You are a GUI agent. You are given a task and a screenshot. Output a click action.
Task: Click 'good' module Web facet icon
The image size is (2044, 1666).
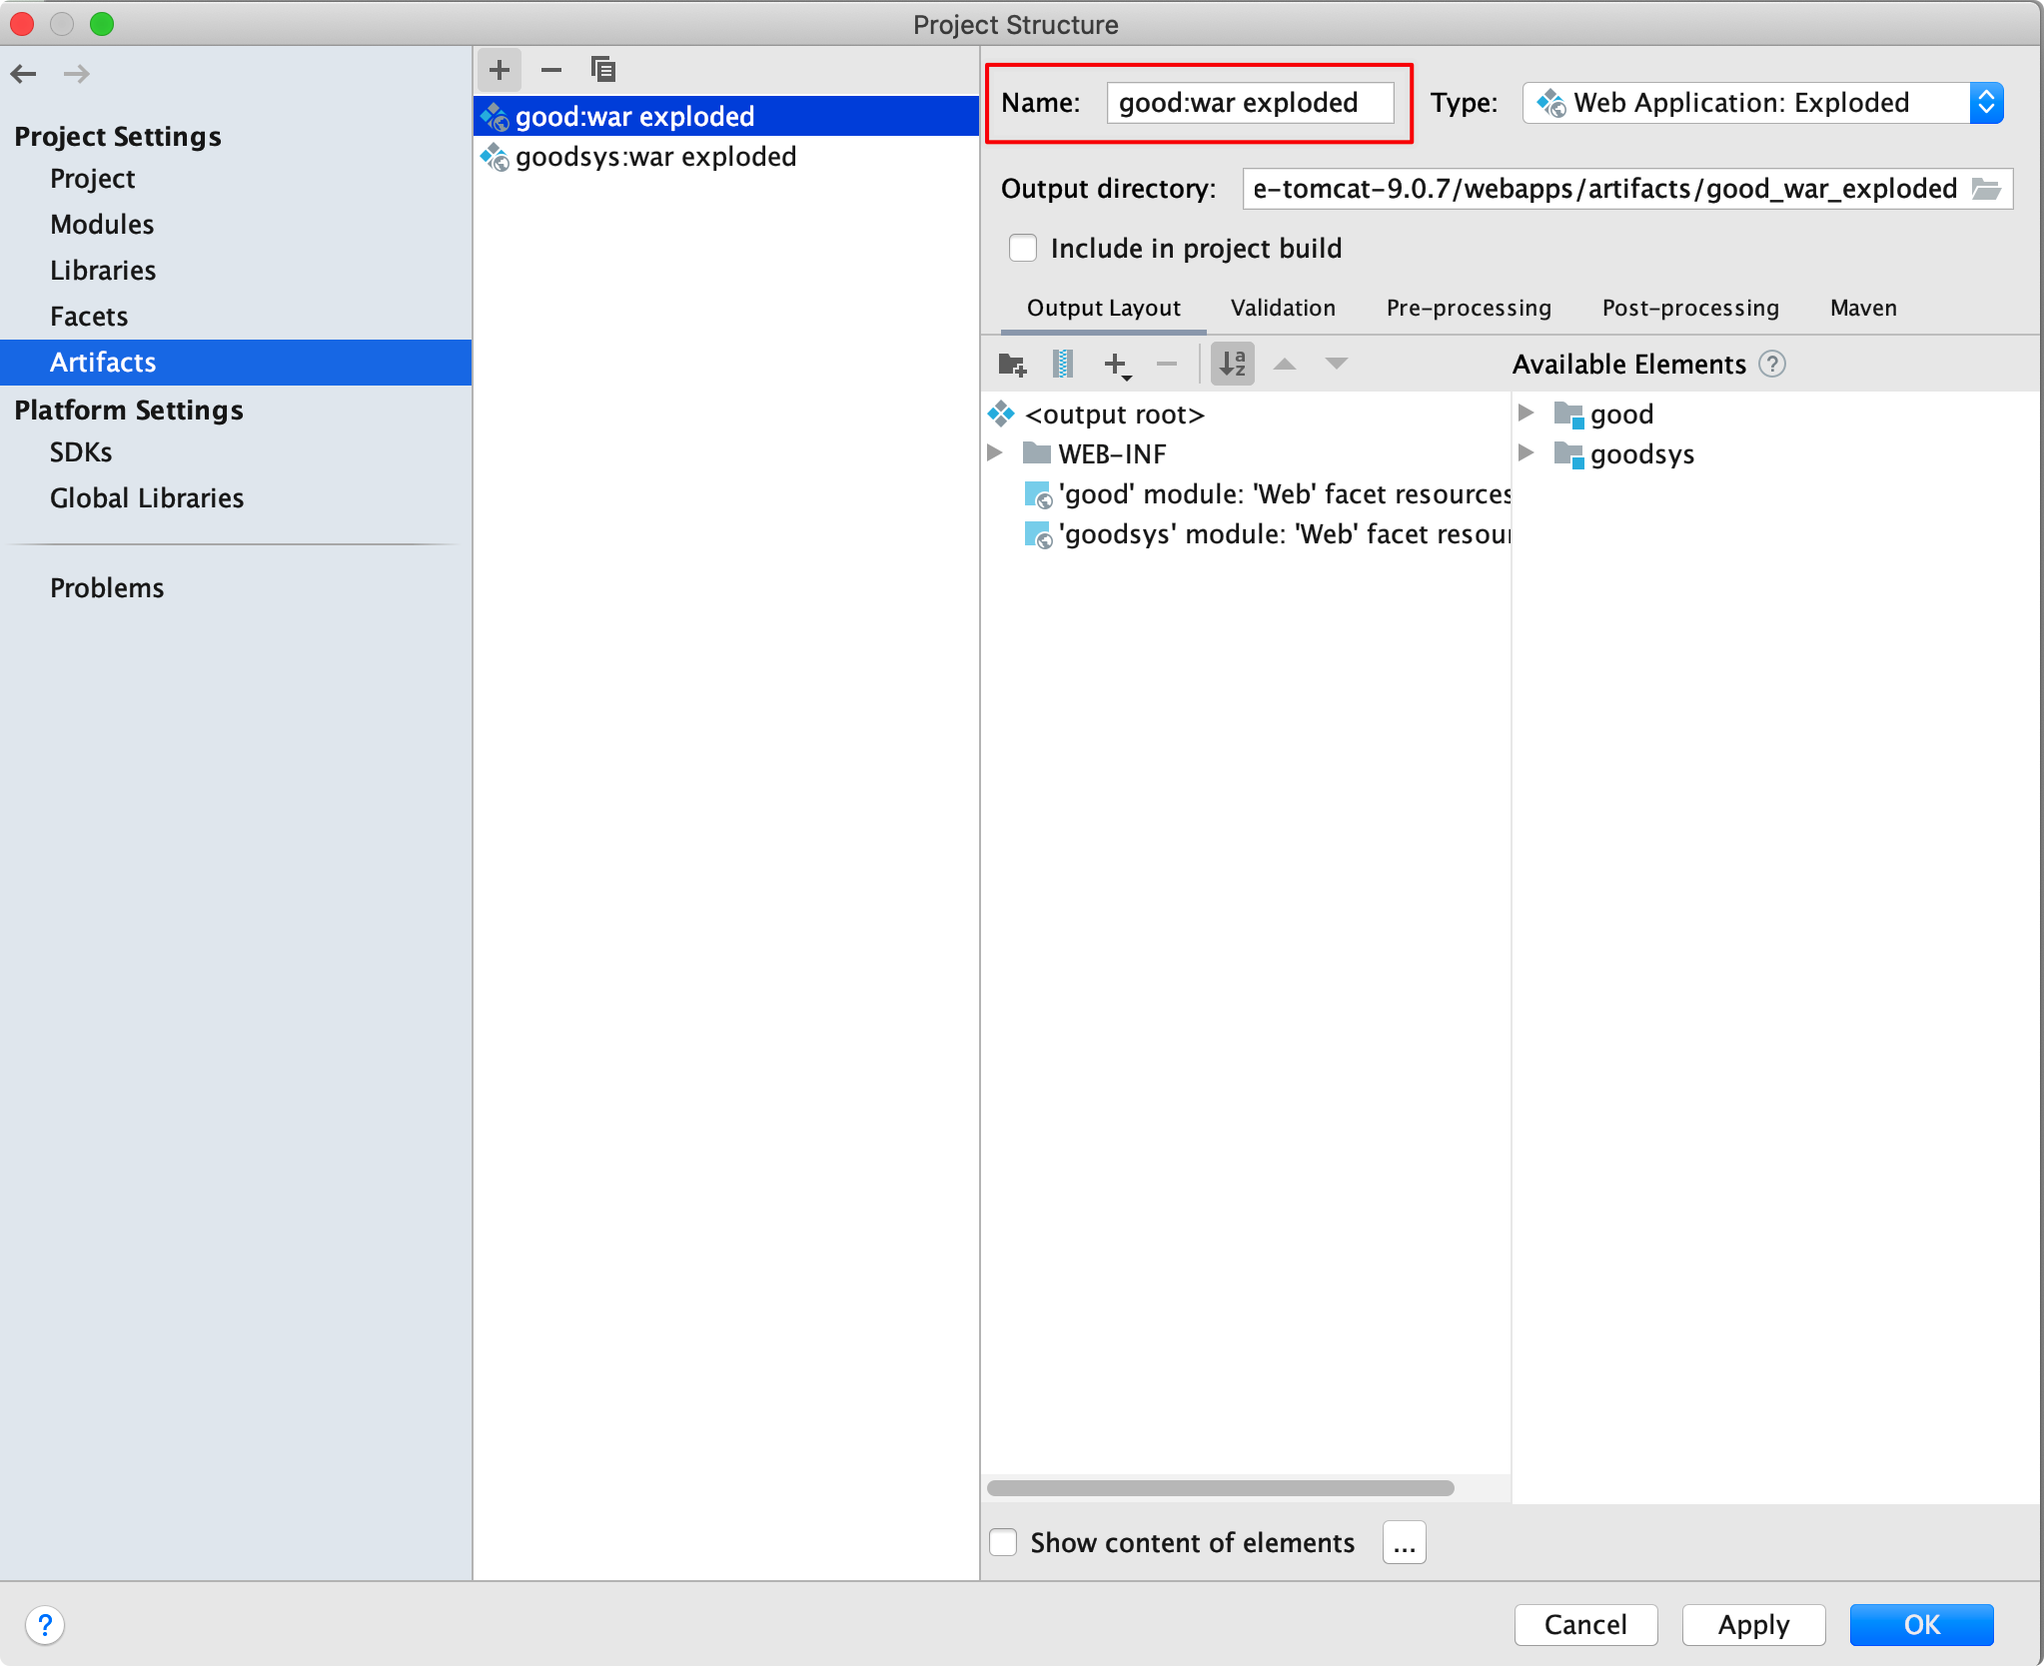1038,495
